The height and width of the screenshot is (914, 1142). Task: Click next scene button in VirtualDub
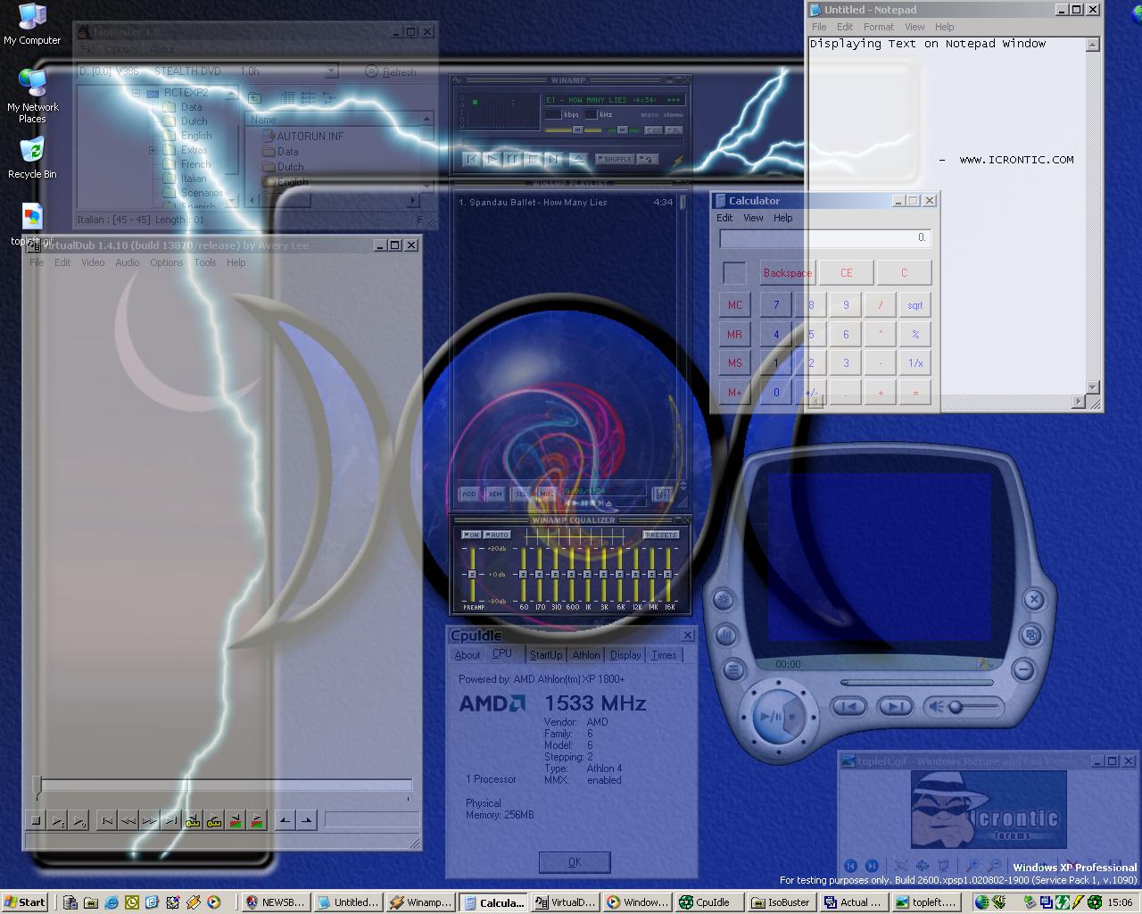point(257,820)
